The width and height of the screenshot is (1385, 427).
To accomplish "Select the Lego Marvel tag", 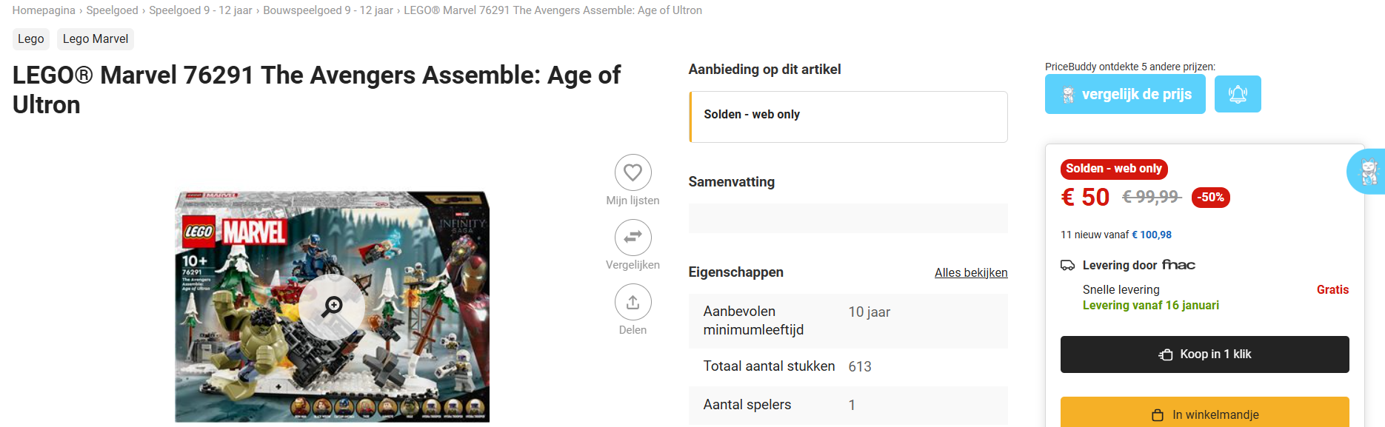I will click(95, 38).
